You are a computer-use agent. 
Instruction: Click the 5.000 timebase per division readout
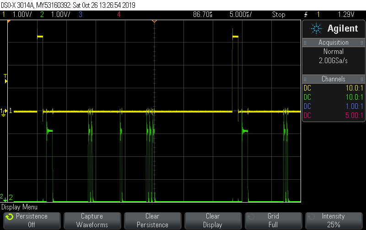[x=241, y=15]
